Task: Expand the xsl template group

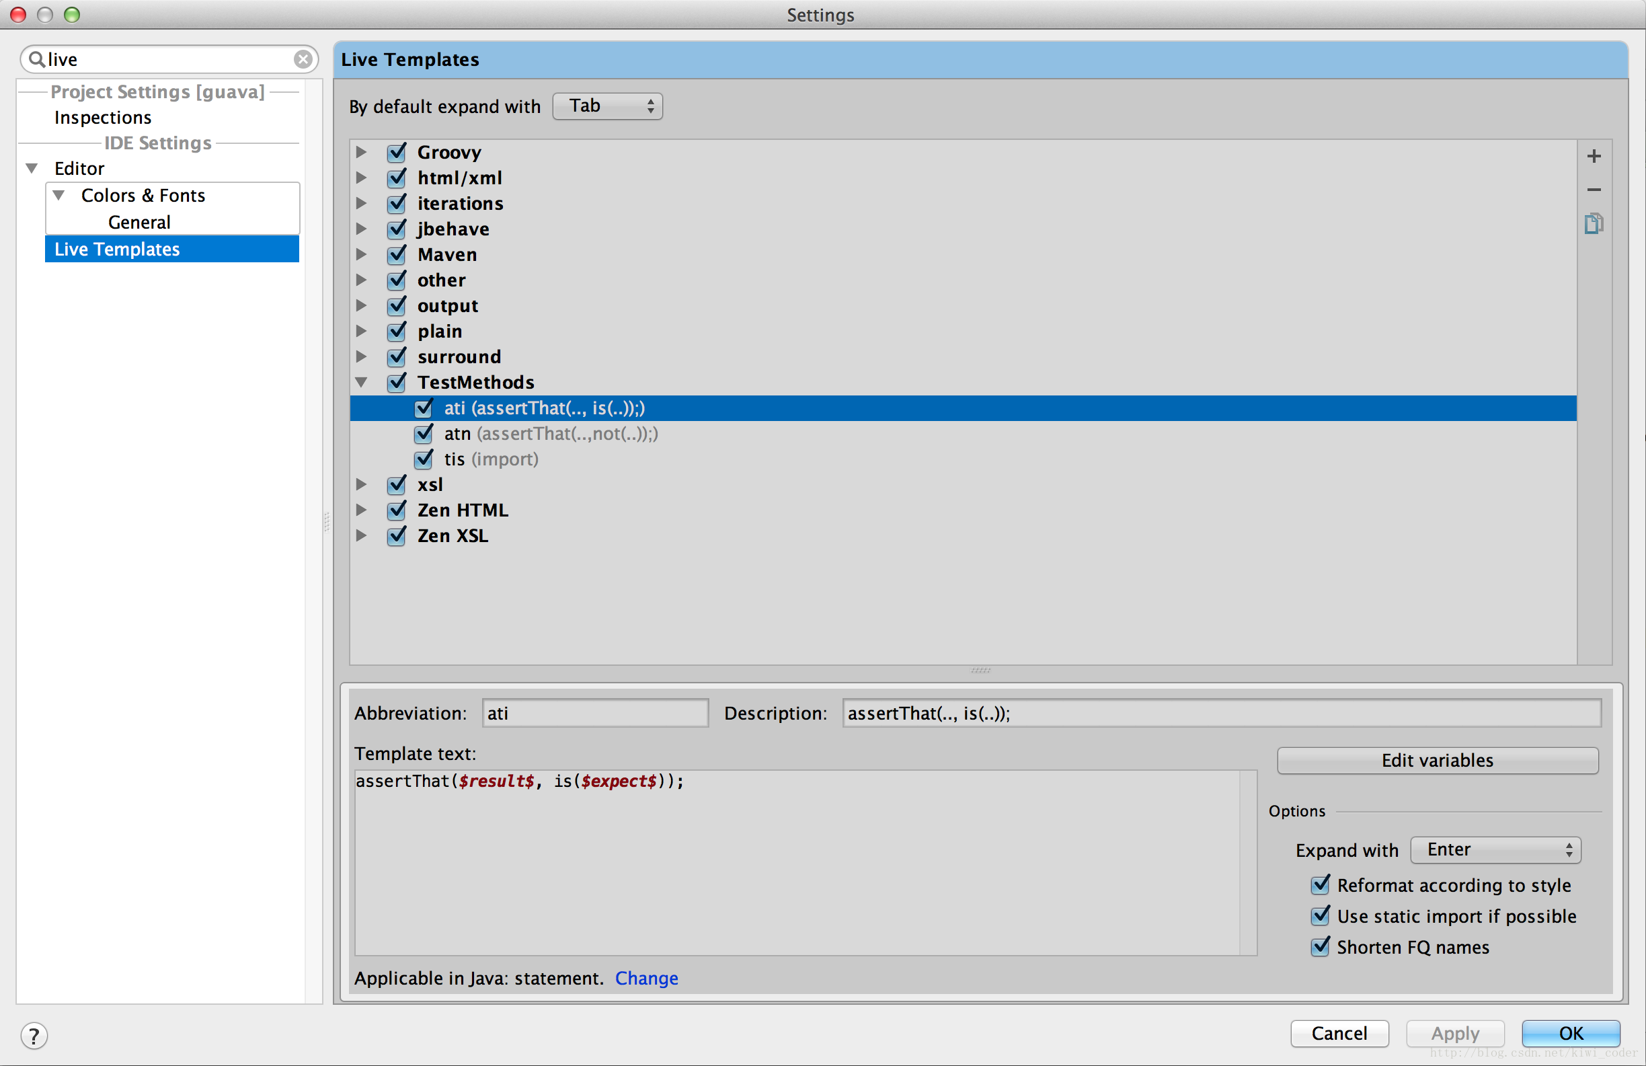Action: coord(361,484)
